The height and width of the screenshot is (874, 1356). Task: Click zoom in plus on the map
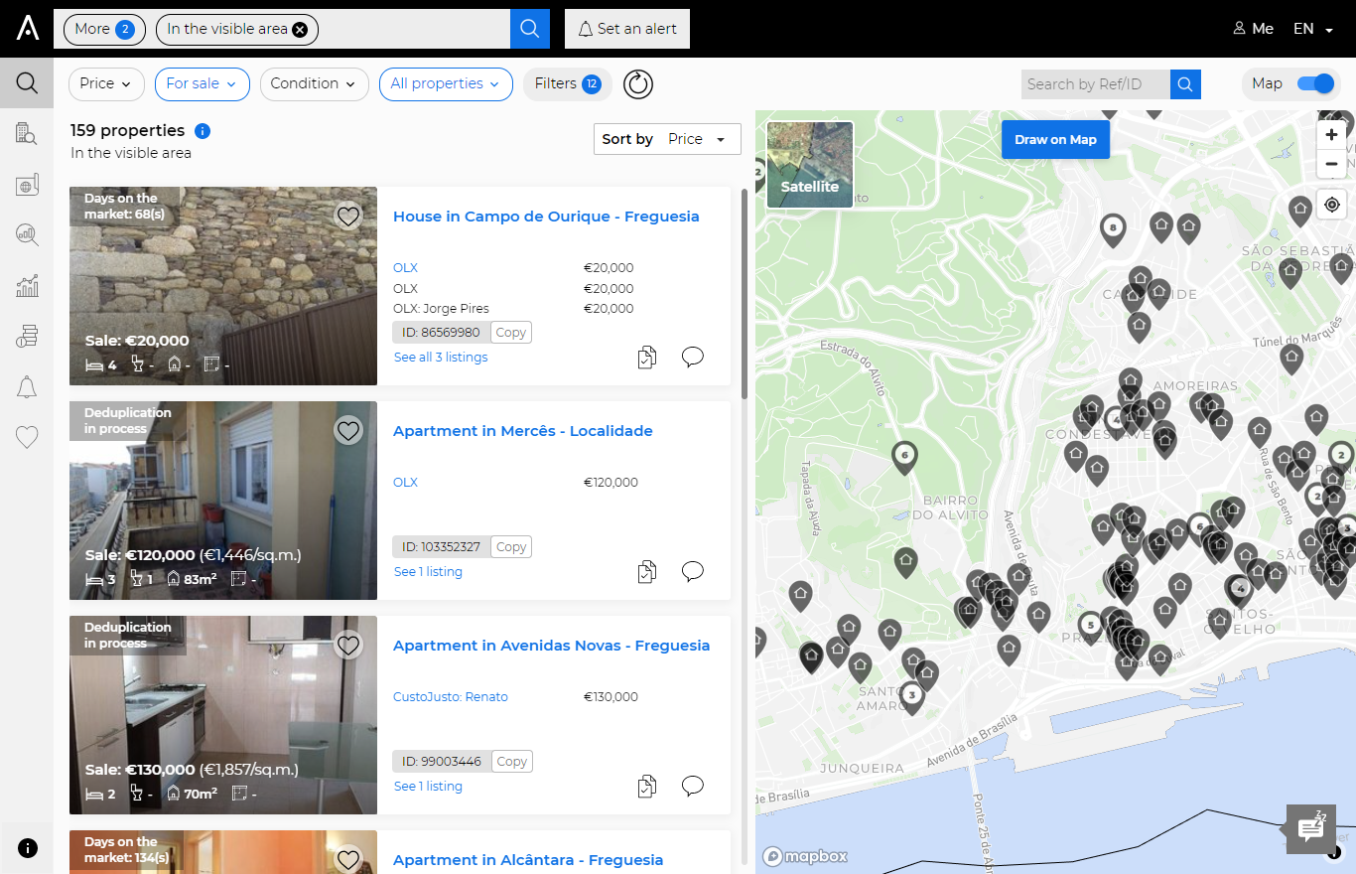pos(1331,135)
